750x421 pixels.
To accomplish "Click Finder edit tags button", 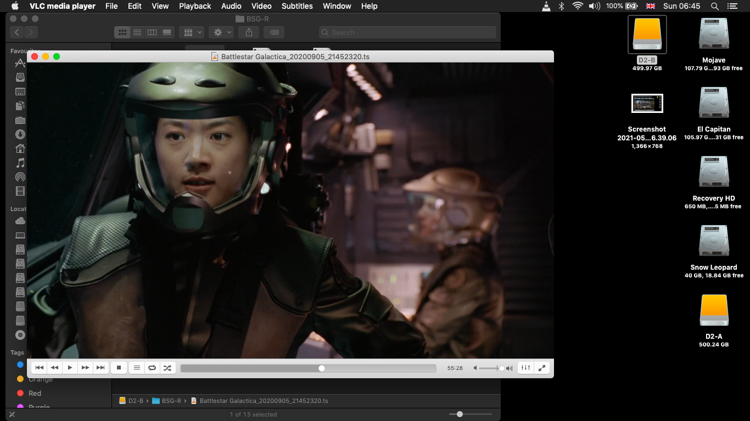I will [x=274, y=32].
